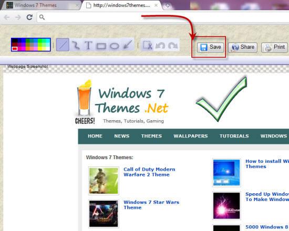The image size is (289, 231).
Task: Click the Share button
Action: tap(243, 47)
